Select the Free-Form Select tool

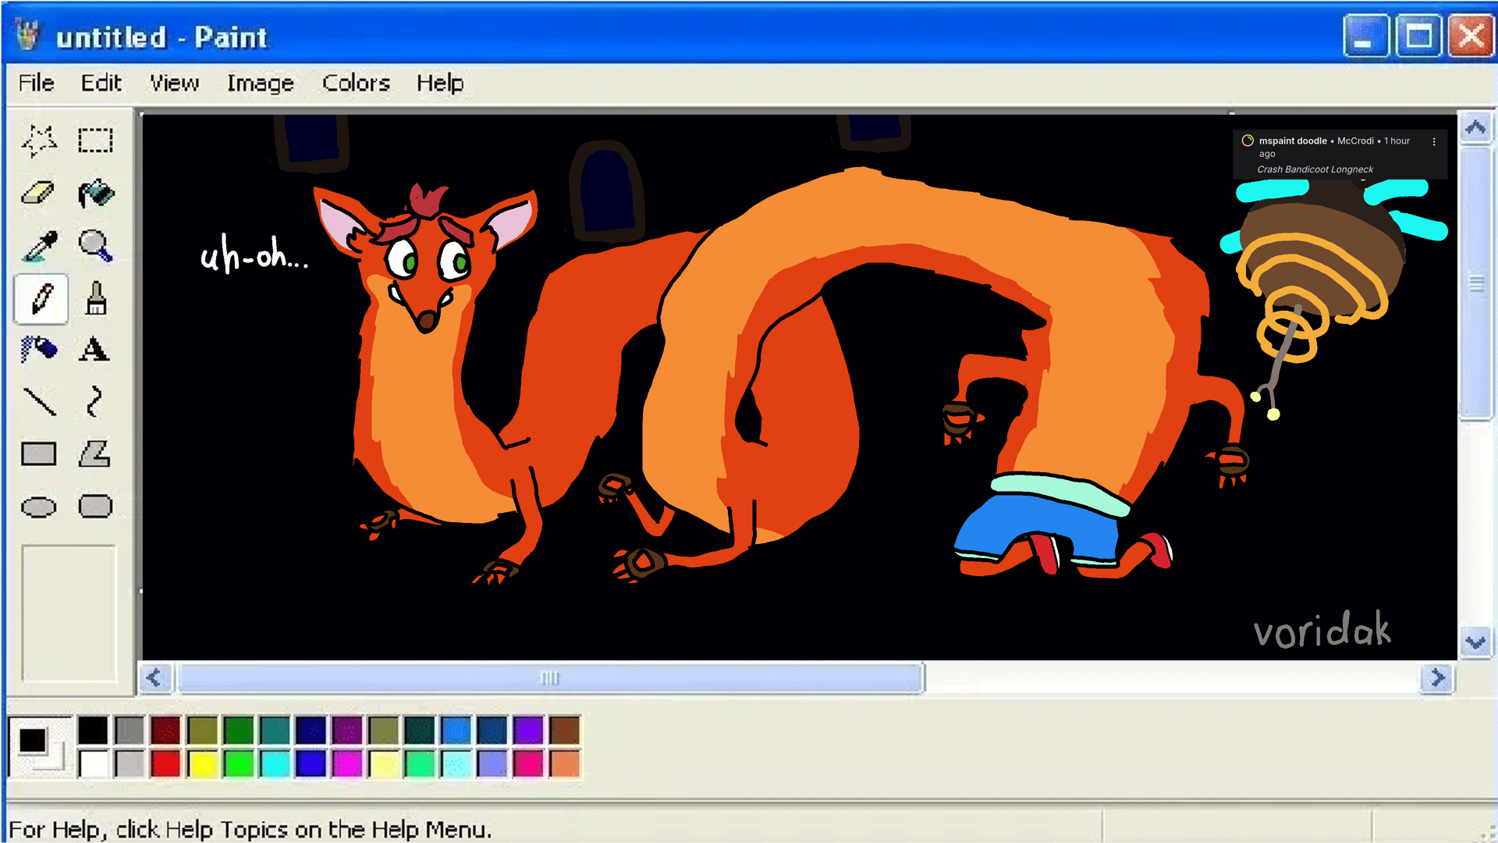point(39,141)
